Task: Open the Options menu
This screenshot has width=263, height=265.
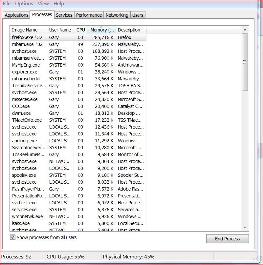Action: point(24,4)
